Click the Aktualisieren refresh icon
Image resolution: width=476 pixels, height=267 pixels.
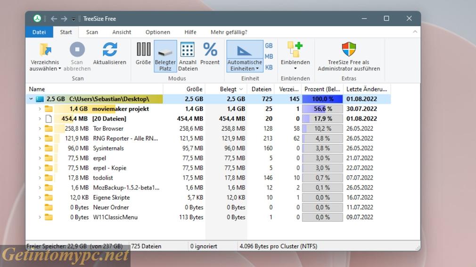coord(110,49)
